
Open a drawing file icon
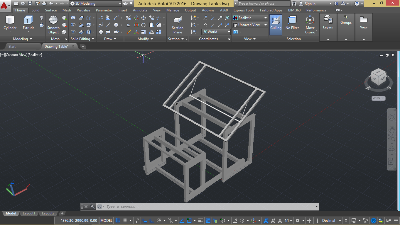[23, 4]
